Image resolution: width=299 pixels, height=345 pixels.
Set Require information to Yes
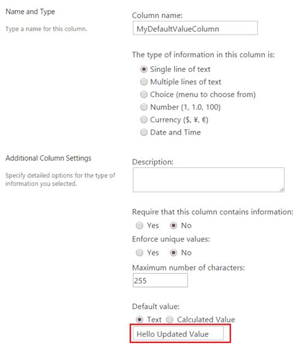coord(139,226)
